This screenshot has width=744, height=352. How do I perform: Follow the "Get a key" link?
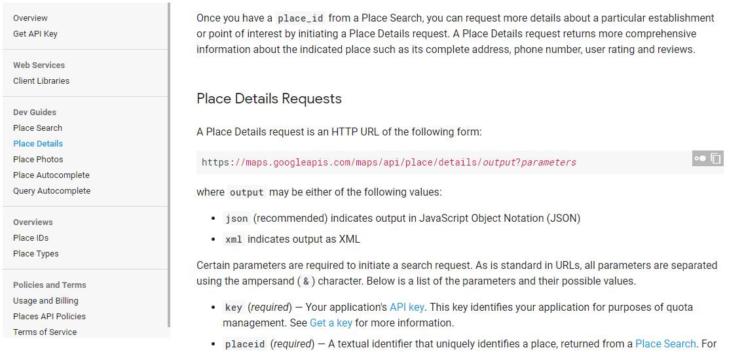tap(331, 323)
